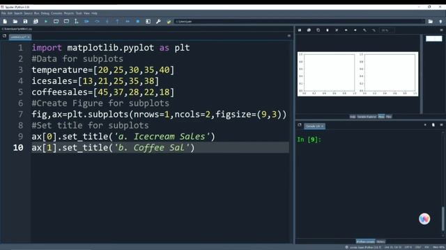Click the debug step-into icon
Screen dimensions: 446x250
click(x=107, y=22)
